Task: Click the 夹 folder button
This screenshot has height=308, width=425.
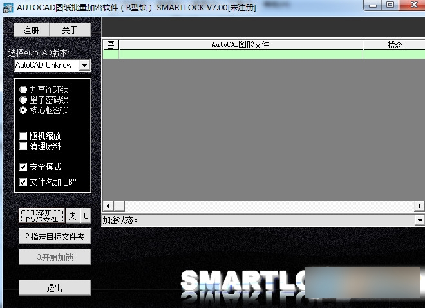Action: 73,215
